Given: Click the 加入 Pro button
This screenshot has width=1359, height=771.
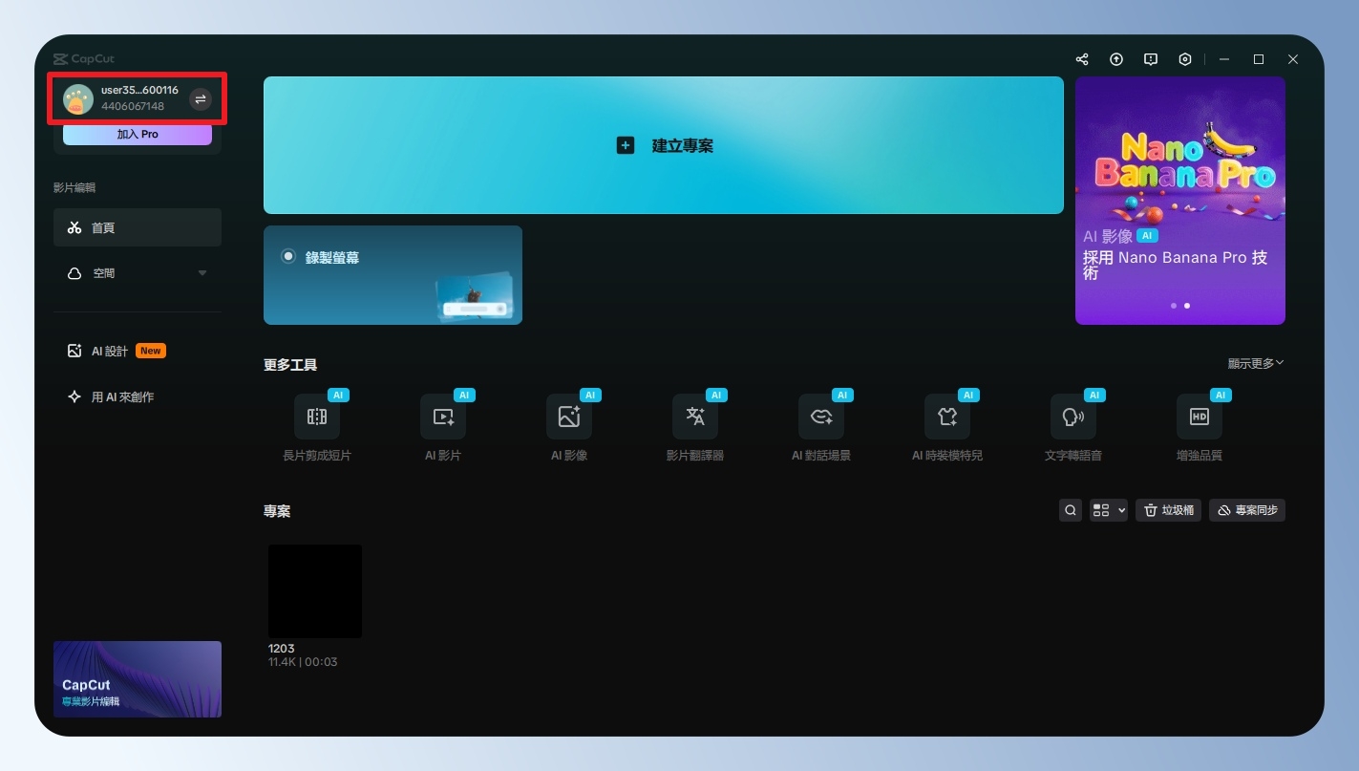Looking at the screenshot, I should pos(138,135).
